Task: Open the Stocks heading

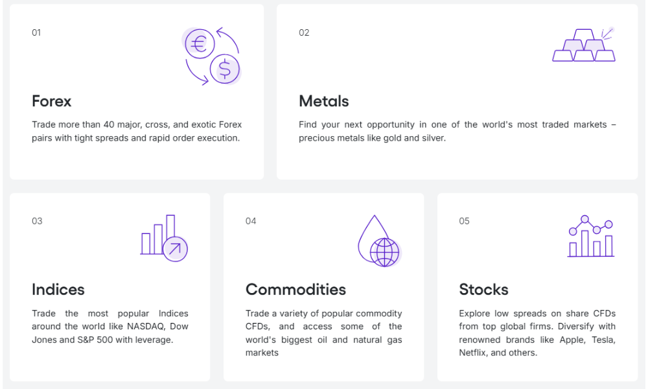Action: pos(483,289)
